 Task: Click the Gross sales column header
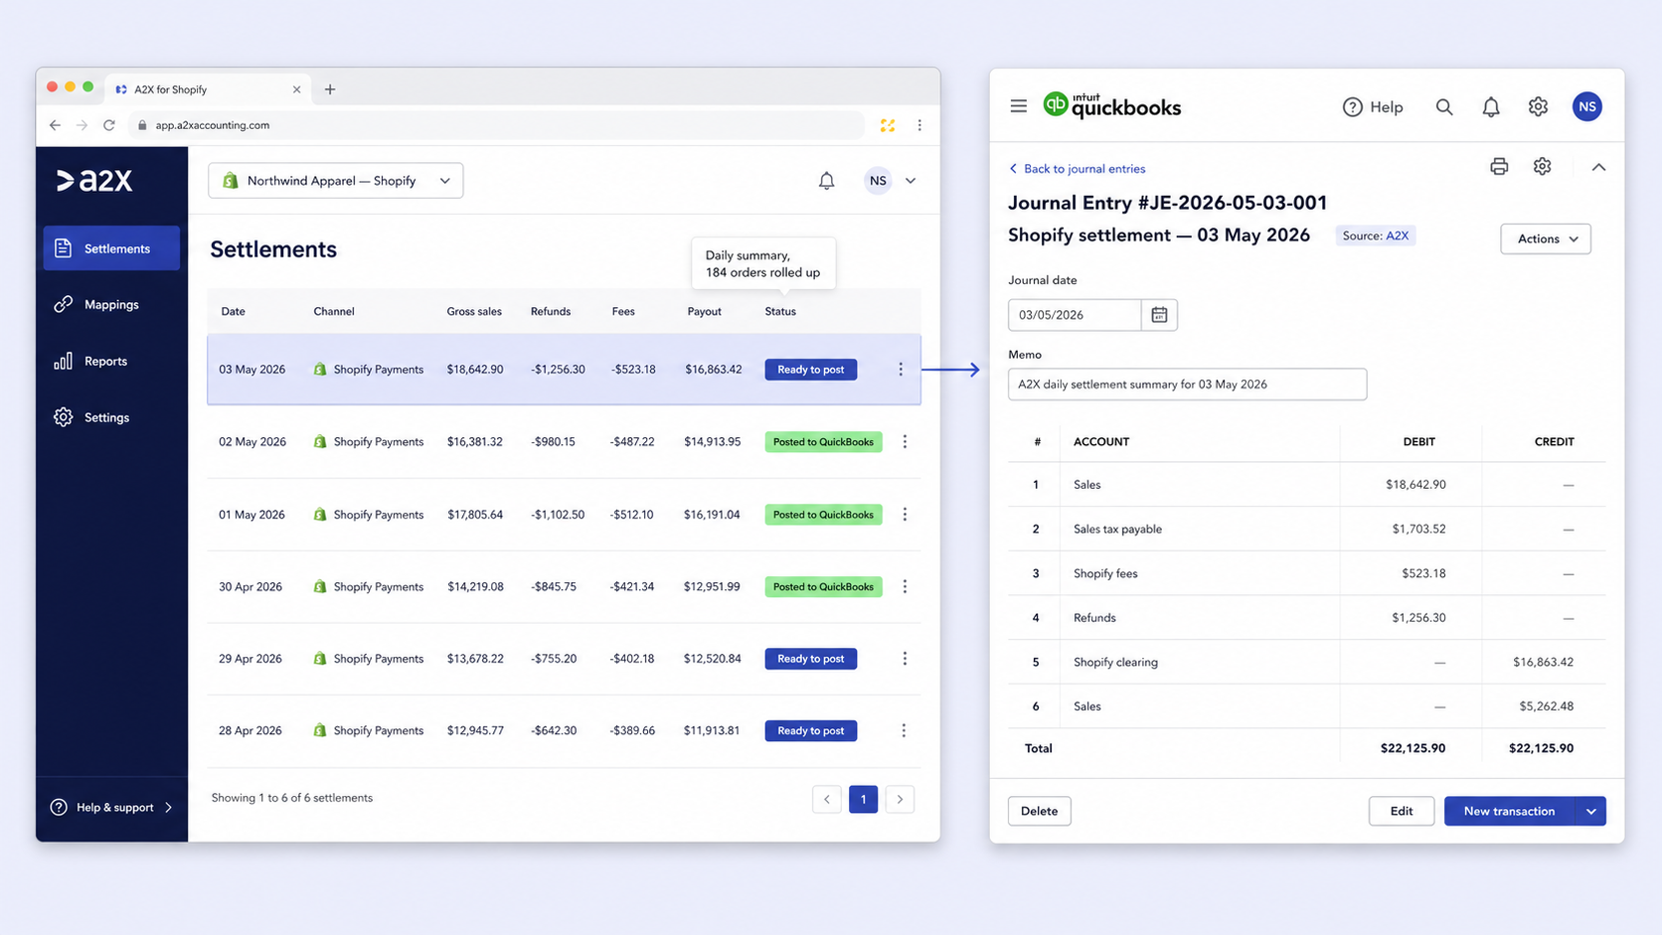tap(474, 312)
